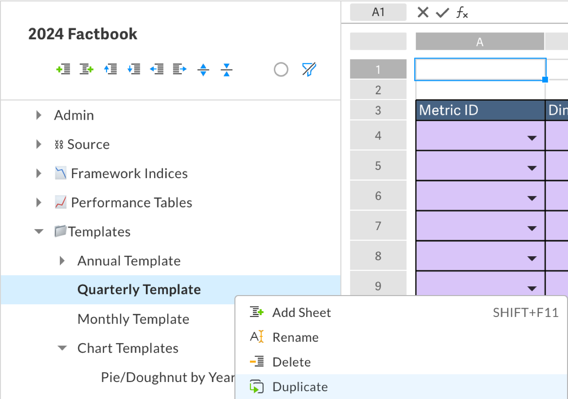This screenshot has width=568, height=399.
Task: Click the add sheet icon with green plus on the right
Action: tap(87, 69)
